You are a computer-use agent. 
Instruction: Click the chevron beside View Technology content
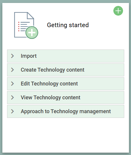click(x=12, y=98)
